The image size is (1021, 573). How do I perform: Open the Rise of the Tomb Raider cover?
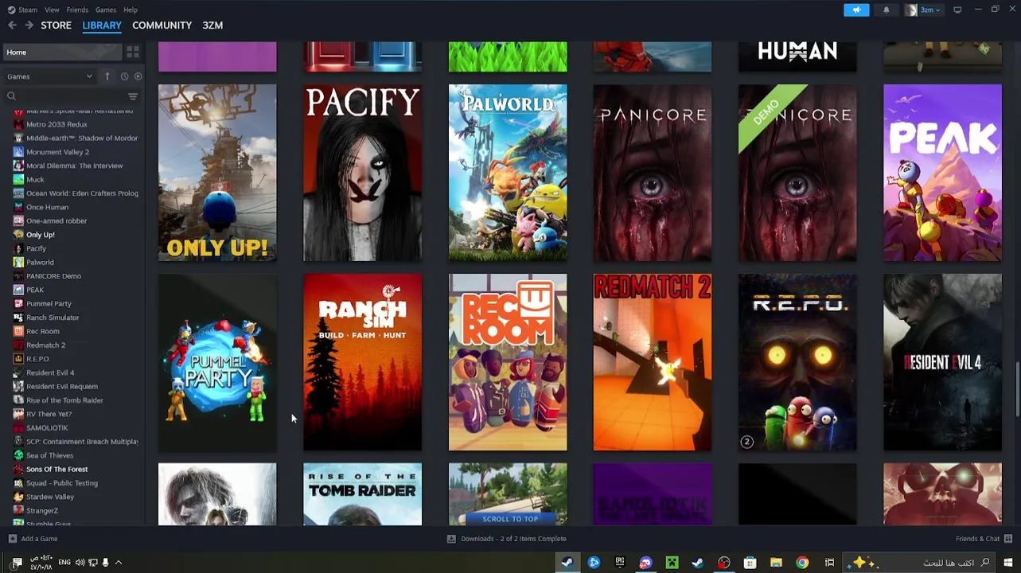[362, 494]
